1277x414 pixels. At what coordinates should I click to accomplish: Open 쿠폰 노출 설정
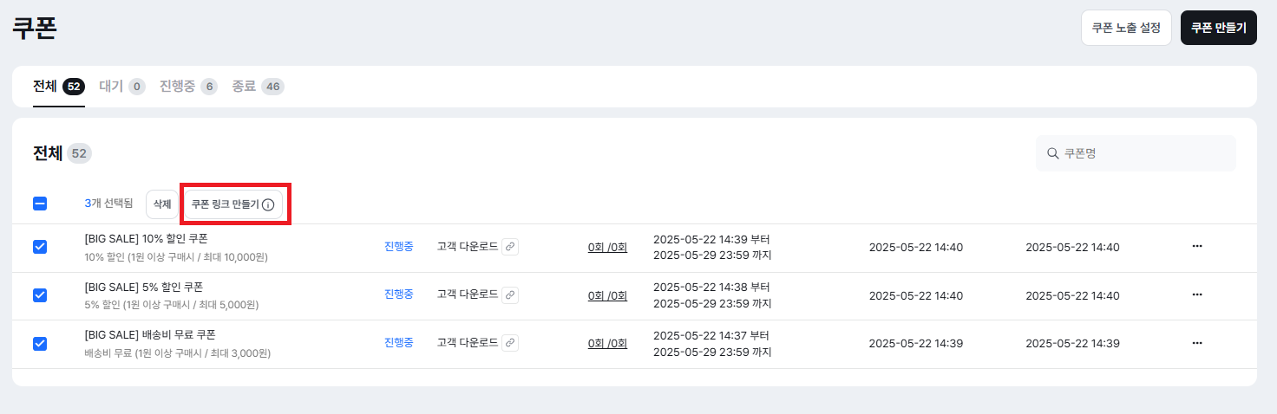[1126, 28]
